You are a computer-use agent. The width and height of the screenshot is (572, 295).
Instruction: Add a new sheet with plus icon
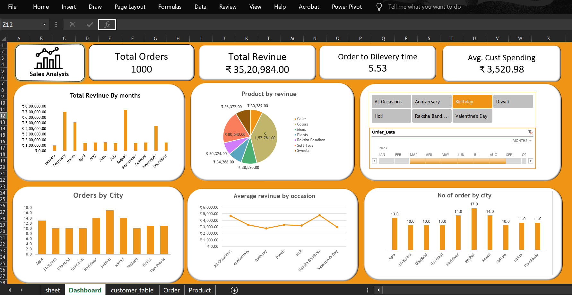[234, 290]
